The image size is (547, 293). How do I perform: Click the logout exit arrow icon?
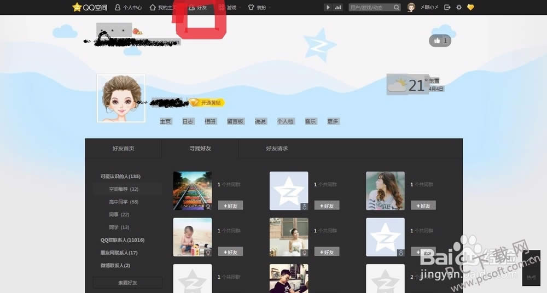tap(447, 7)
